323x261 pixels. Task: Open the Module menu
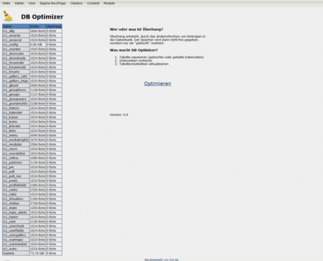click(109, 3)
